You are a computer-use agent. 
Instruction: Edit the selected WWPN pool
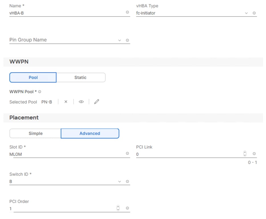point(96,102)
